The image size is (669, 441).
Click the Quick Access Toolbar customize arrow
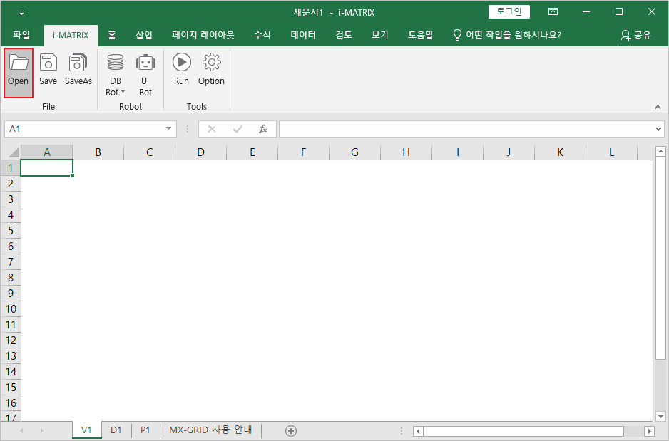(22, 13)
